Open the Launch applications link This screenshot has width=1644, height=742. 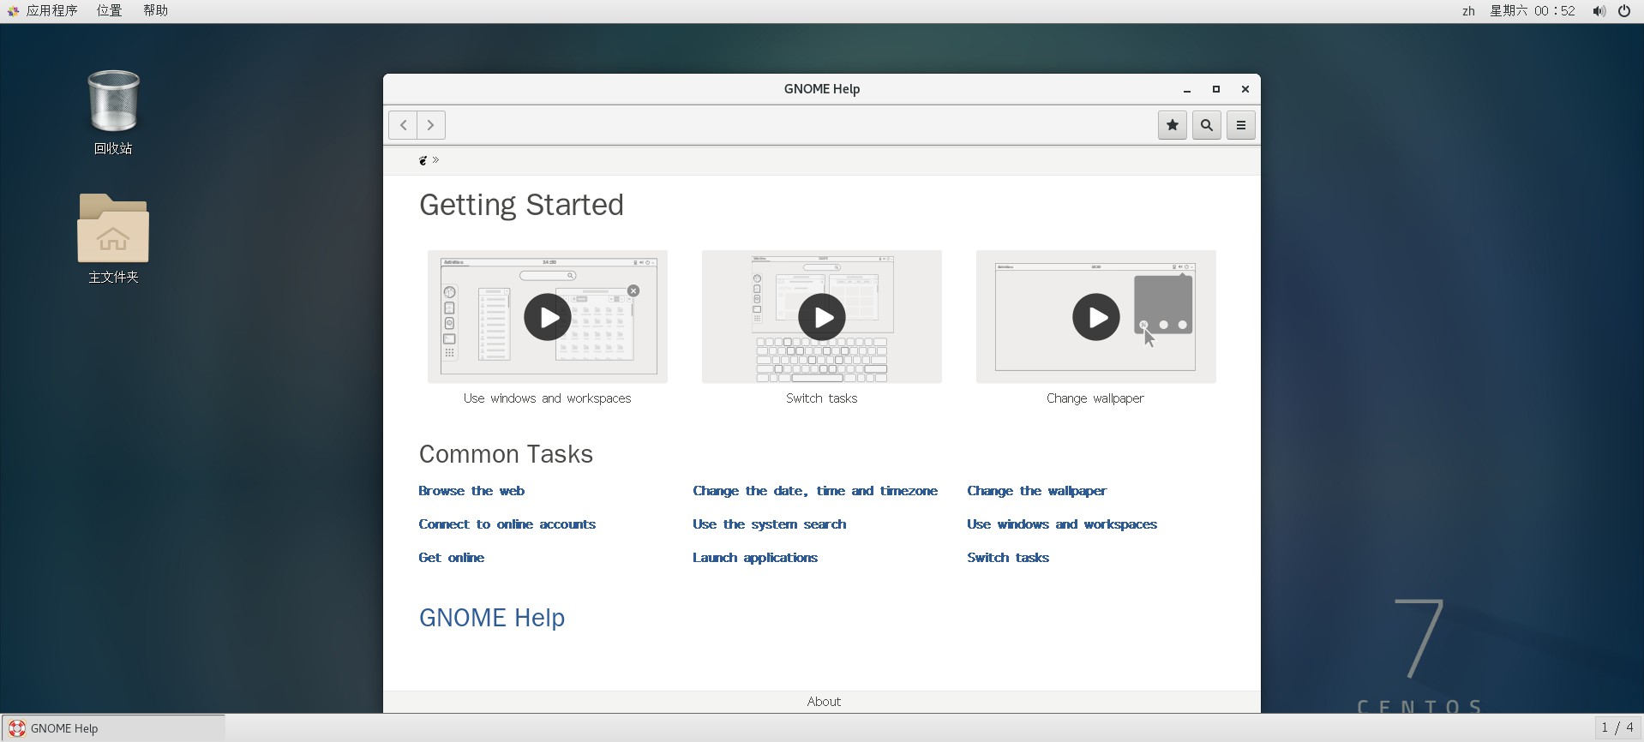pos(755,558)
